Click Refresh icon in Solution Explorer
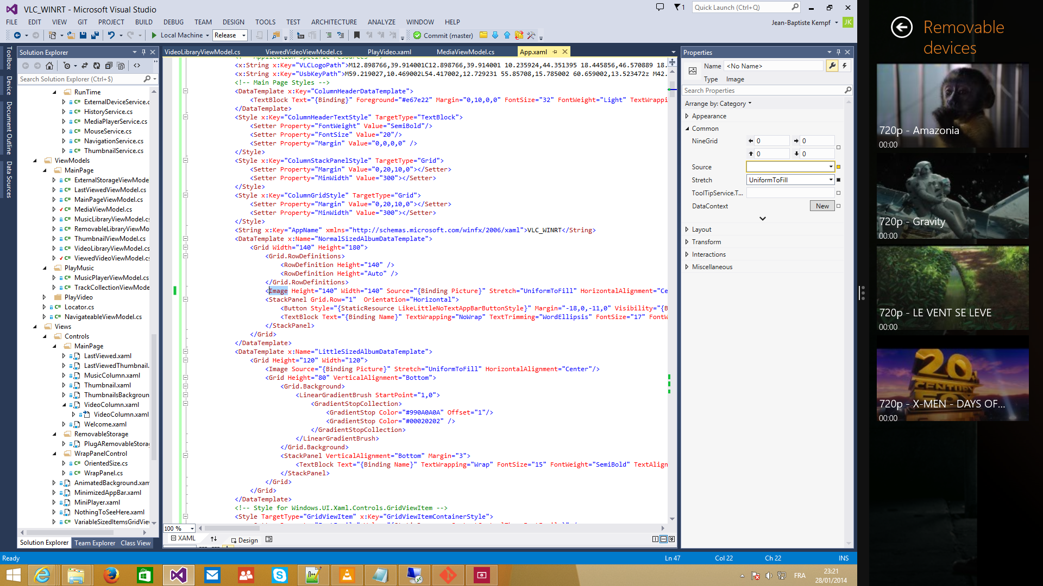 click(96, 66)
